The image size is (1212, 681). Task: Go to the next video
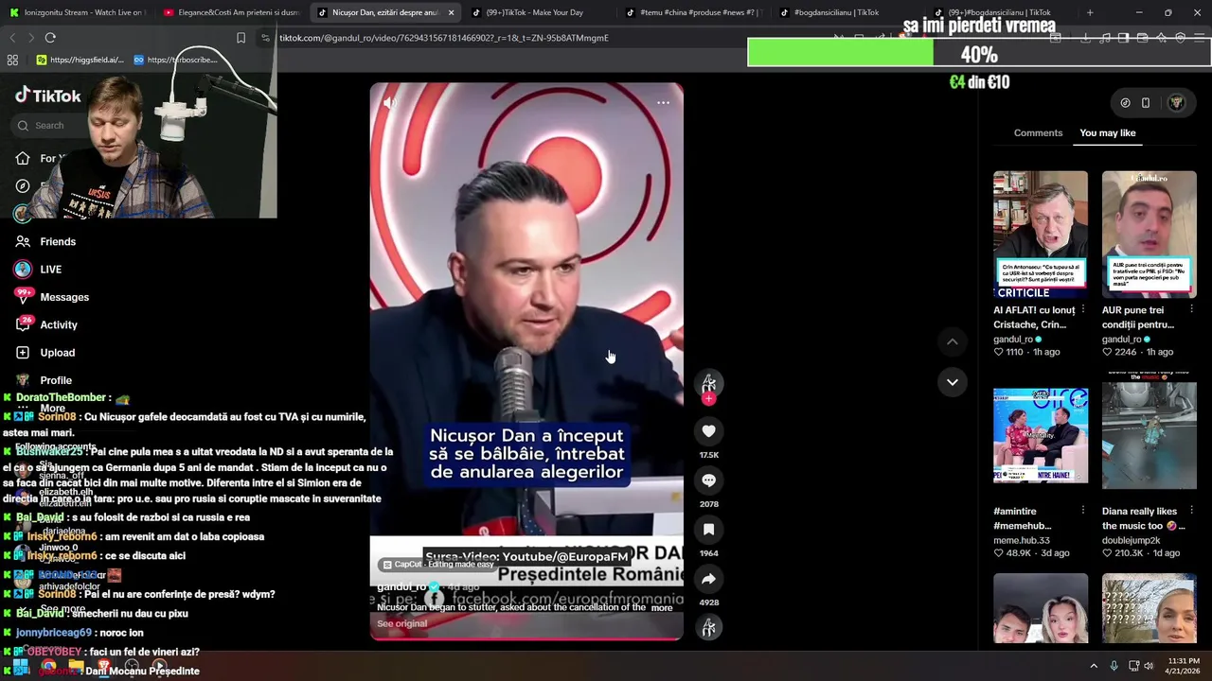tap(953, 382)
